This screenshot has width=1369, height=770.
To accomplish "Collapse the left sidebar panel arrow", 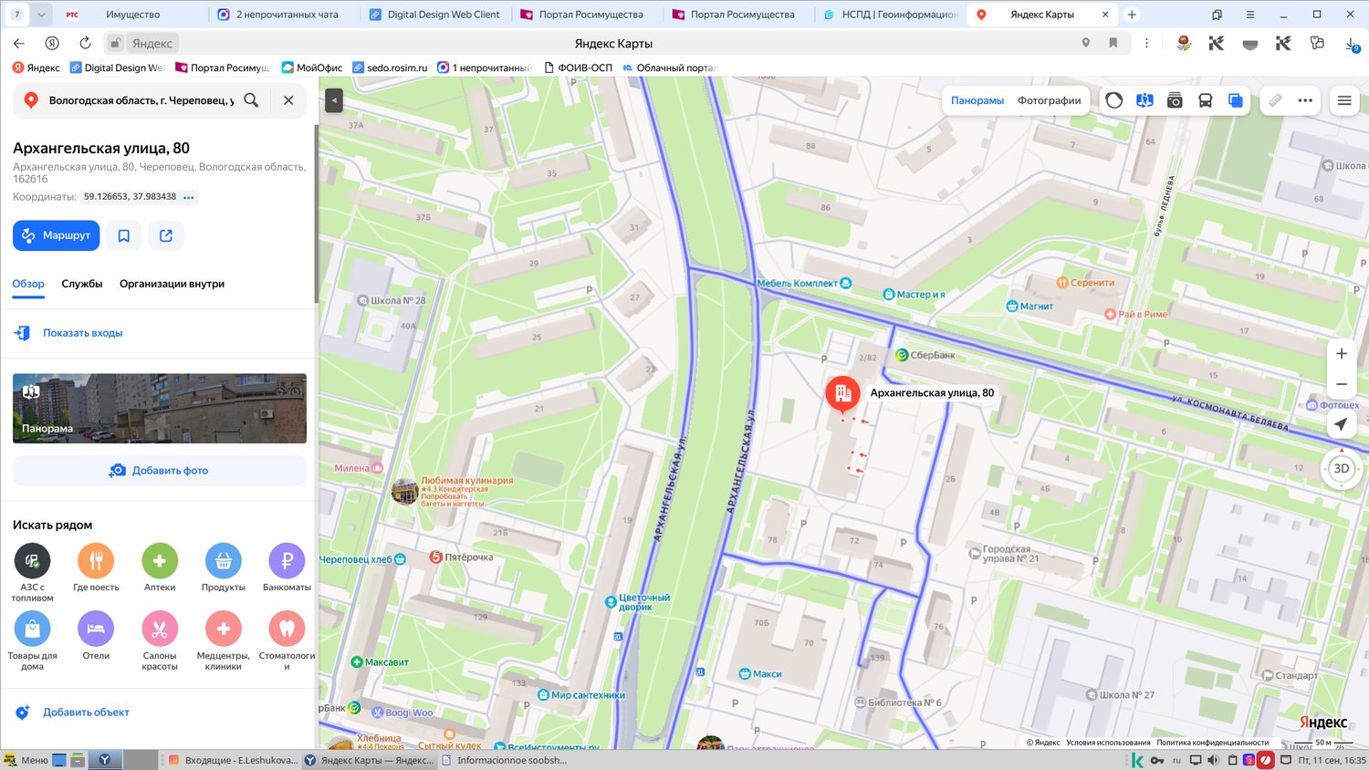I will (x=334, y=100).
